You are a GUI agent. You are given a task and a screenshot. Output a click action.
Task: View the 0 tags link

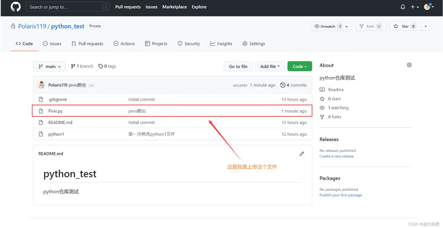(x=107, y=66)
